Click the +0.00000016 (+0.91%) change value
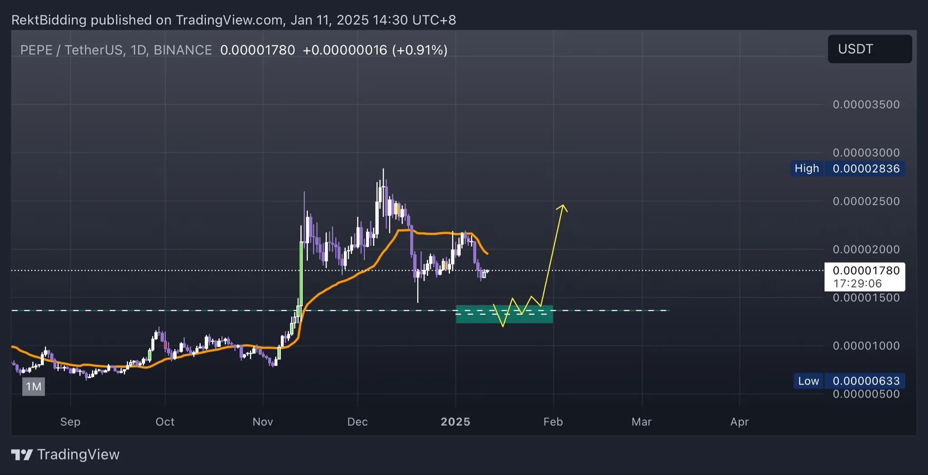Image resolution: width=928 pixels, height=475 pixels. 375,50
